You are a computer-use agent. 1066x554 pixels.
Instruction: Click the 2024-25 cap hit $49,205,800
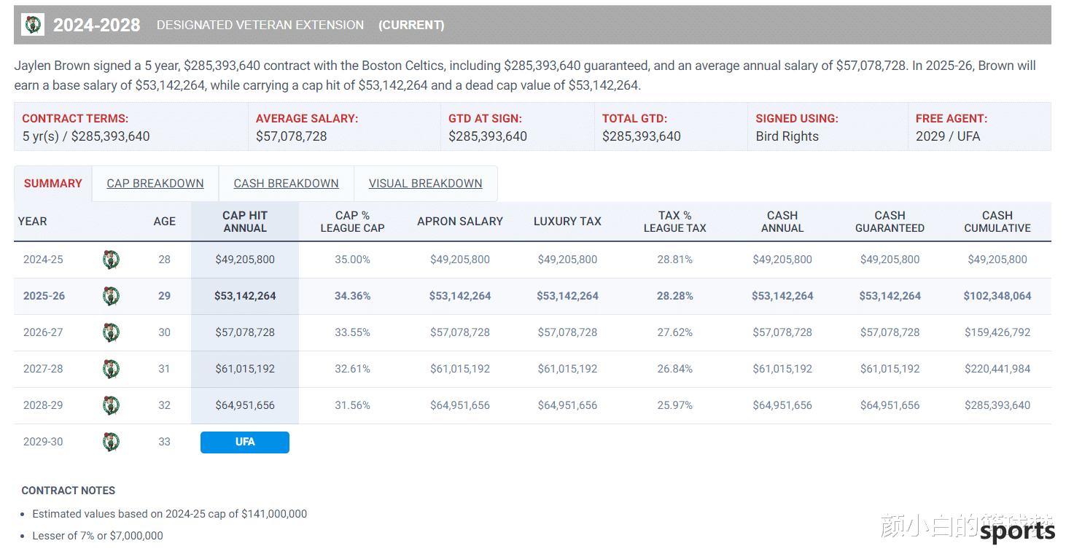[245, 260]
